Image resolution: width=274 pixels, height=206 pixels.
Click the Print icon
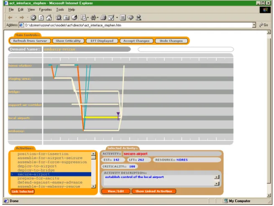103,18
